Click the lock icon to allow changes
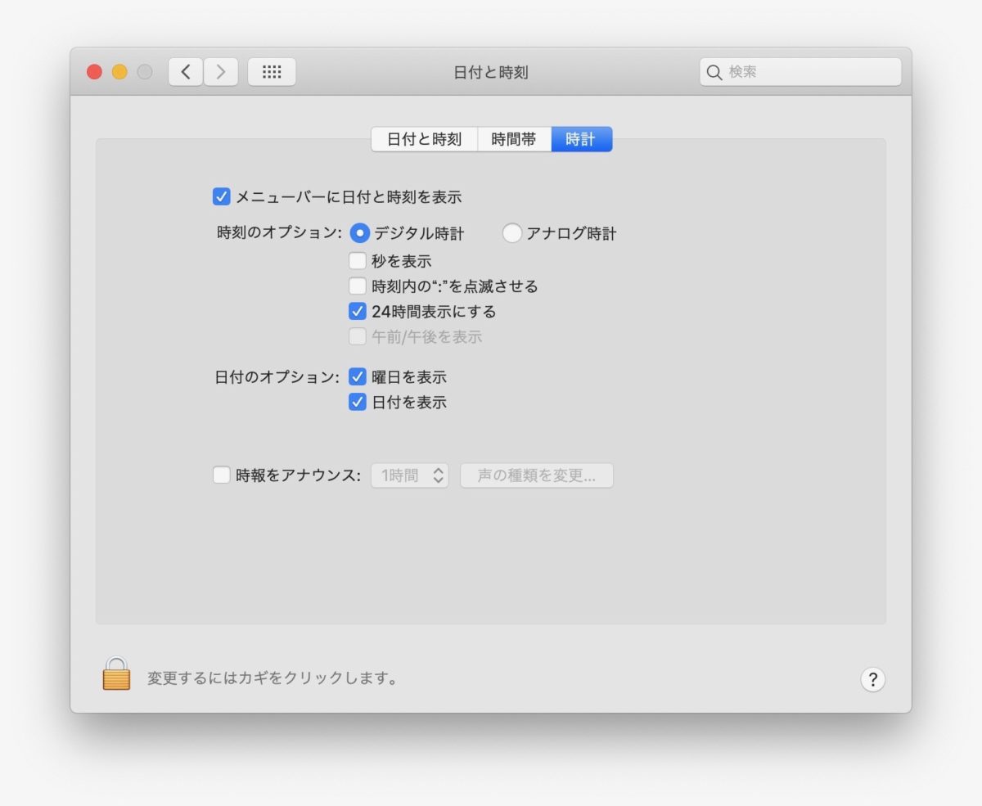This screenshot has height=806, width=982. pos(116,673)
